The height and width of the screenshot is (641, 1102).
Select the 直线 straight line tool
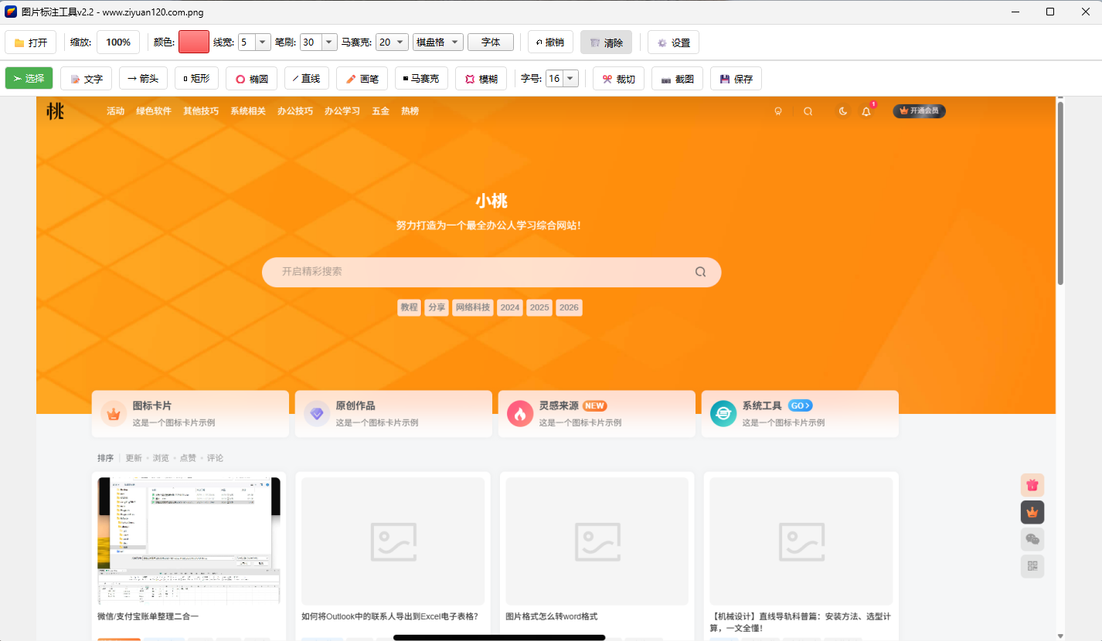click(306, 78)
